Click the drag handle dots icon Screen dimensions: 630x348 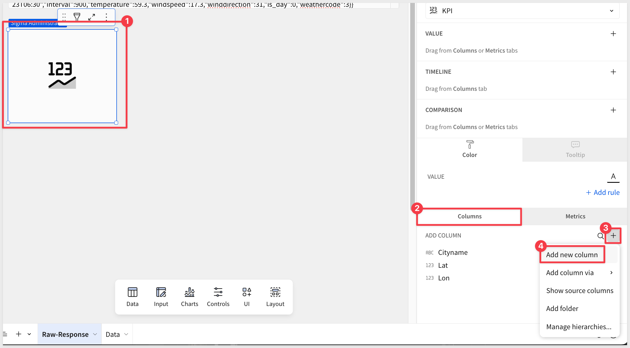pos(64,17)
